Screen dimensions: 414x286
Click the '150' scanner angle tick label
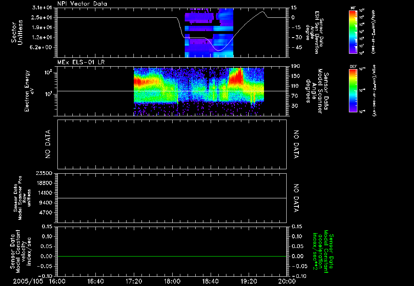(296, 76)
